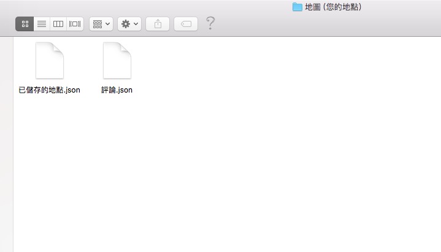Select the 已儲存的地點.json file icon

pos(50,61)
